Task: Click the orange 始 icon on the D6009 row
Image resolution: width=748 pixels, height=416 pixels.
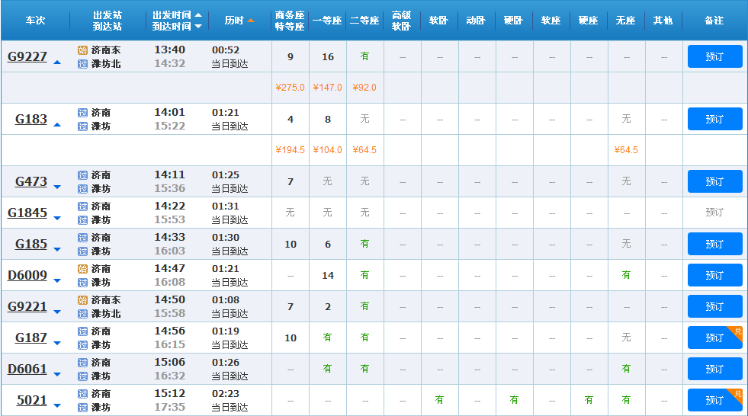Action: click(82, 269)
